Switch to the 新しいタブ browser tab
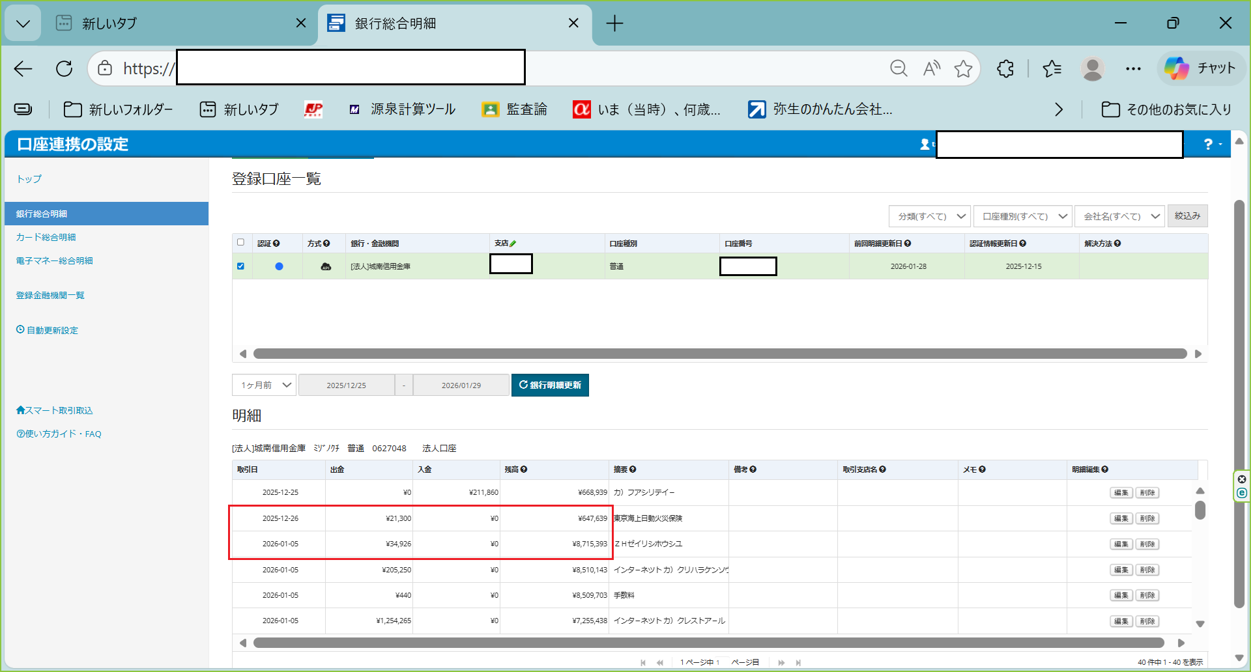Screen dimensions: 1251x672 click(x=176, y=23)
